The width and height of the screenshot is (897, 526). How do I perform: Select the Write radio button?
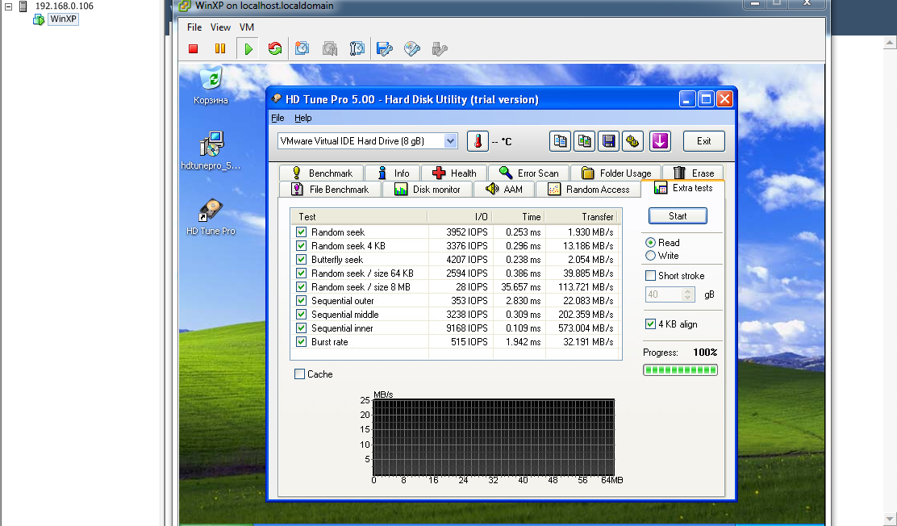(650, 256)
